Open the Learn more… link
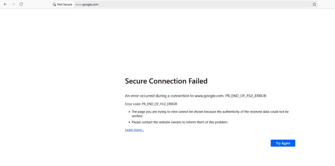 pyautogui.click(x=134, y=130)
